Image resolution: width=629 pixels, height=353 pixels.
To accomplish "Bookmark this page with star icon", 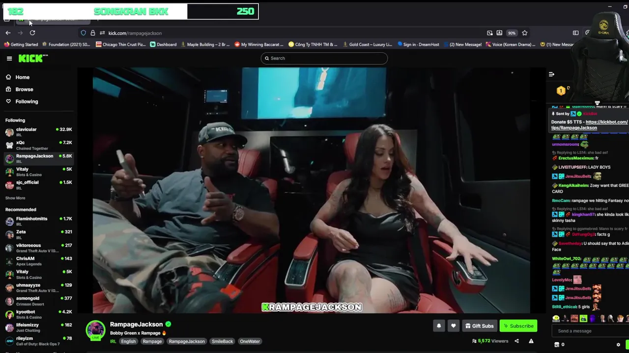I will pos(525,33).
